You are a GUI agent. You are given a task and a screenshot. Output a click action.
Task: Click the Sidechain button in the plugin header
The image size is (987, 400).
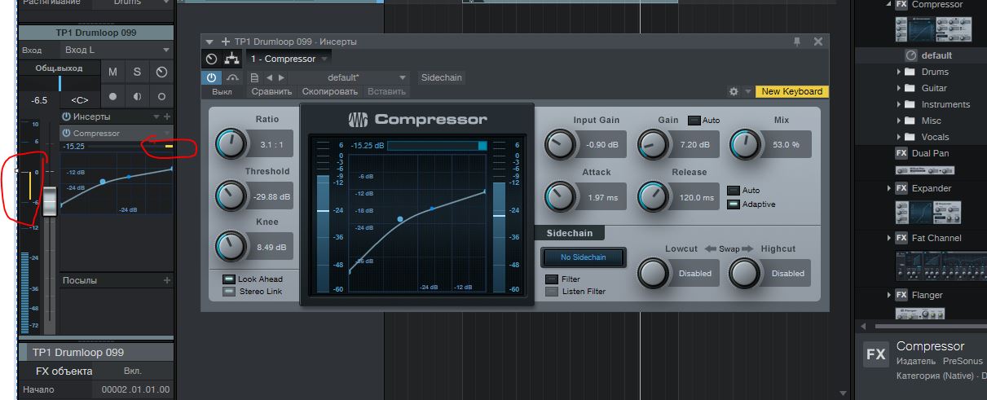coord(441,77)
